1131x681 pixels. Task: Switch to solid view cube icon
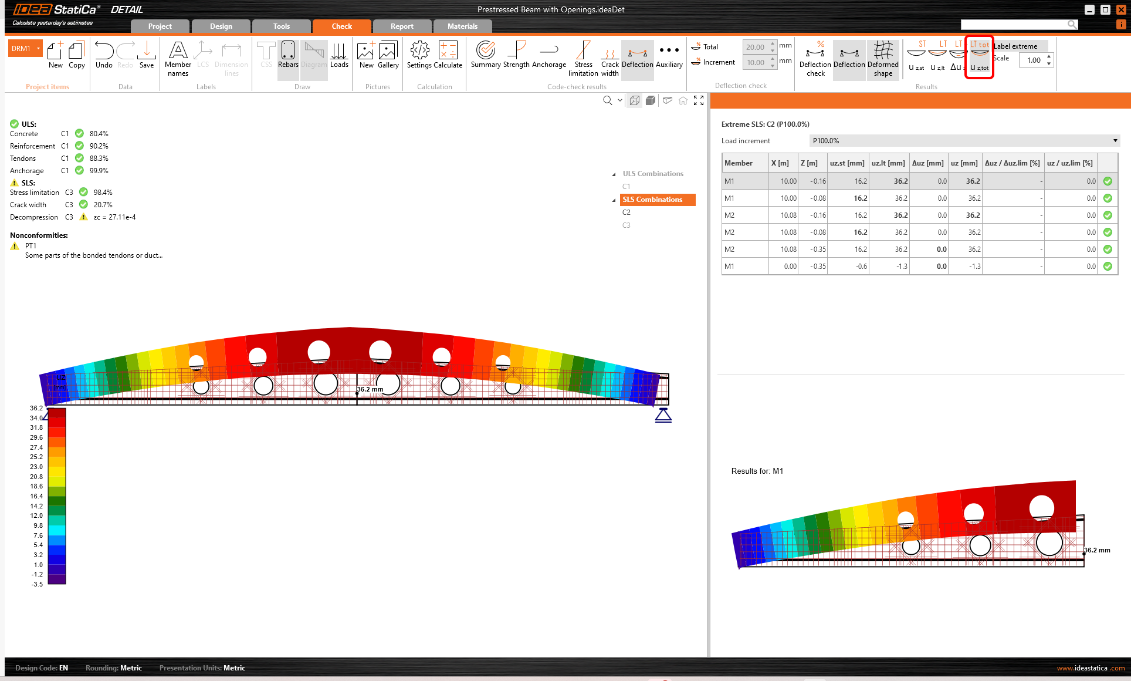(651, 100)
